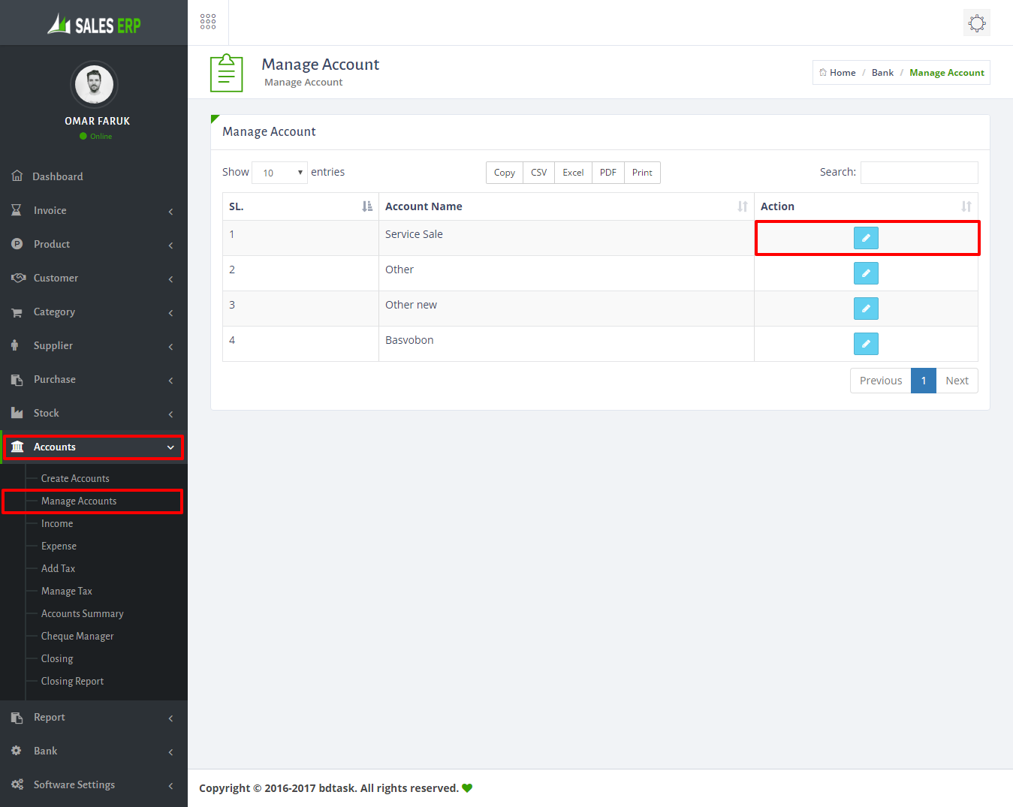This screenshot has height=807, width=1013.
Task: Sort by Account Name column sort icon
Action: pos(742,206)
